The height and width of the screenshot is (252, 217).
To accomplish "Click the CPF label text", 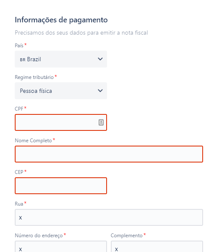I will pyautogui.click(x=19, y=109).
